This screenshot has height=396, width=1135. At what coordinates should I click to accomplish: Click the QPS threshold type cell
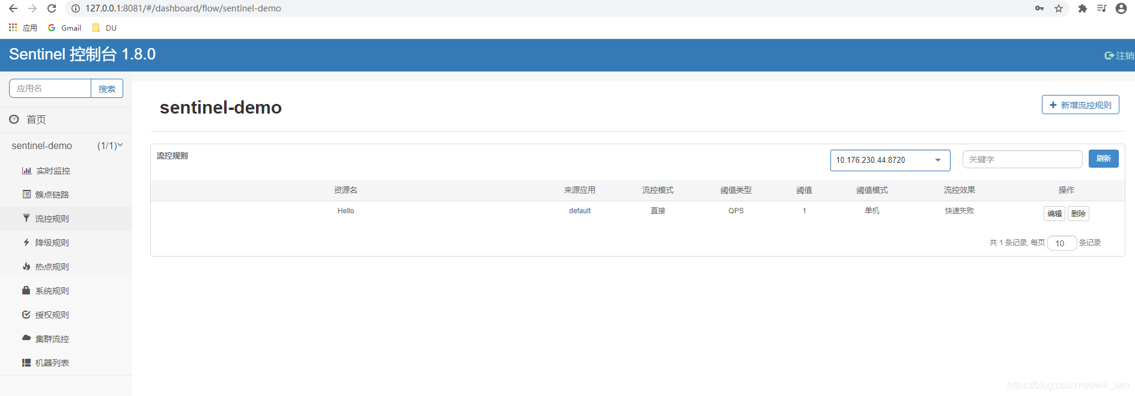(736, 211)
